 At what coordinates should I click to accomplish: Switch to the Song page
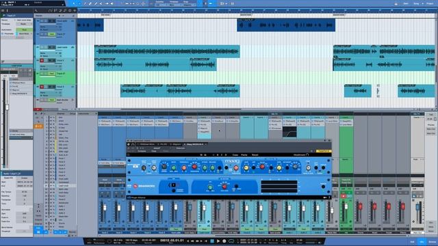pyautogui.click(x=416, y=3)
